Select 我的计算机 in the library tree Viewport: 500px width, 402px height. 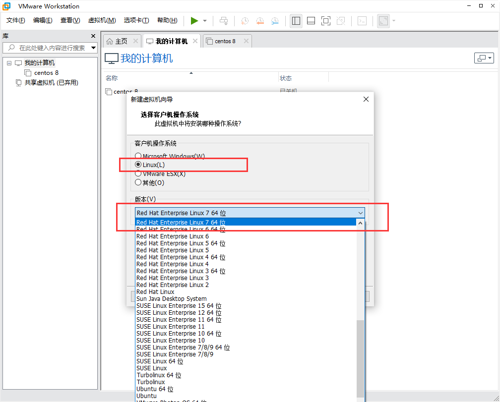pos(40,63)
